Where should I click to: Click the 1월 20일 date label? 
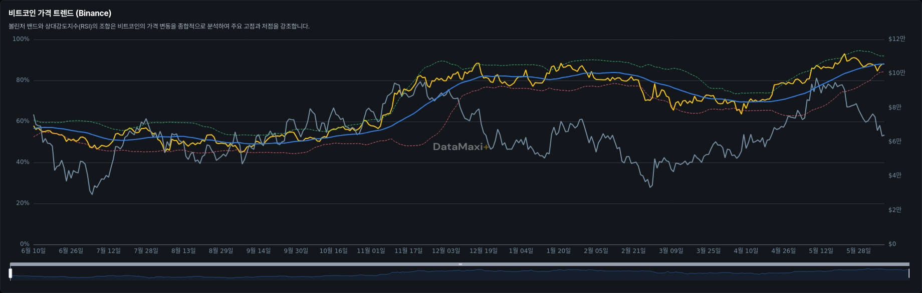(x=559, y=251)
